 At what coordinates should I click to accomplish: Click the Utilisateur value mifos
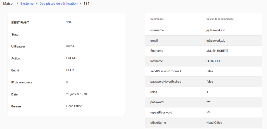70,46
